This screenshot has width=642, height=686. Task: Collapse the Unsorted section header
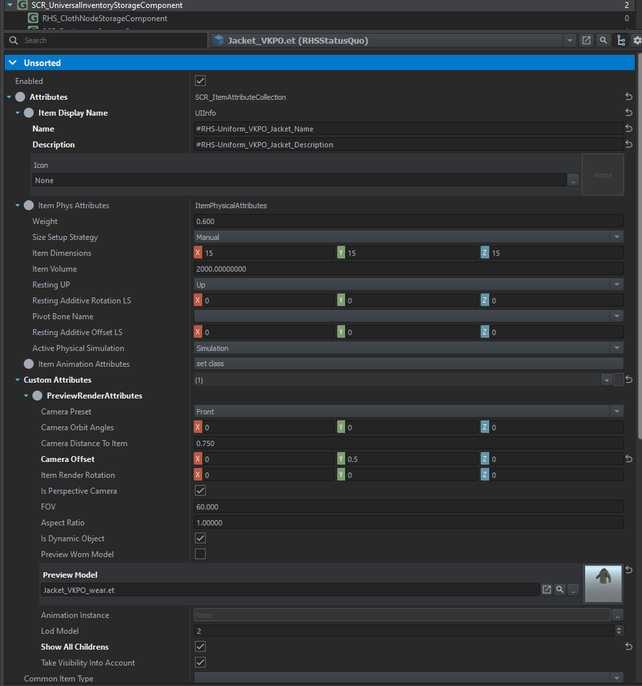pyautogui.click(x=13, y=63)
